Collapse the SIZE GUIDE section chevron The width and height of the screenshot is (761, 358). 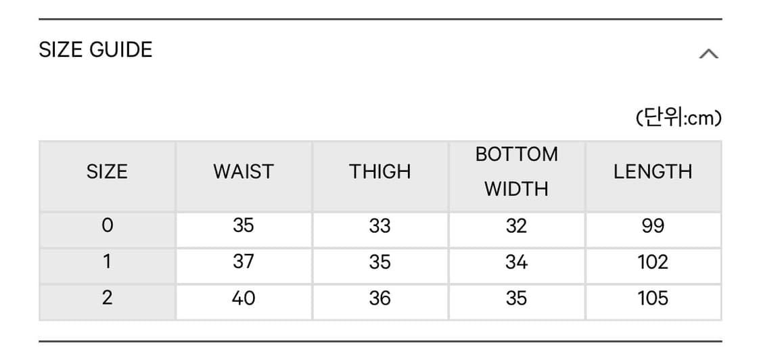(708, 53)
